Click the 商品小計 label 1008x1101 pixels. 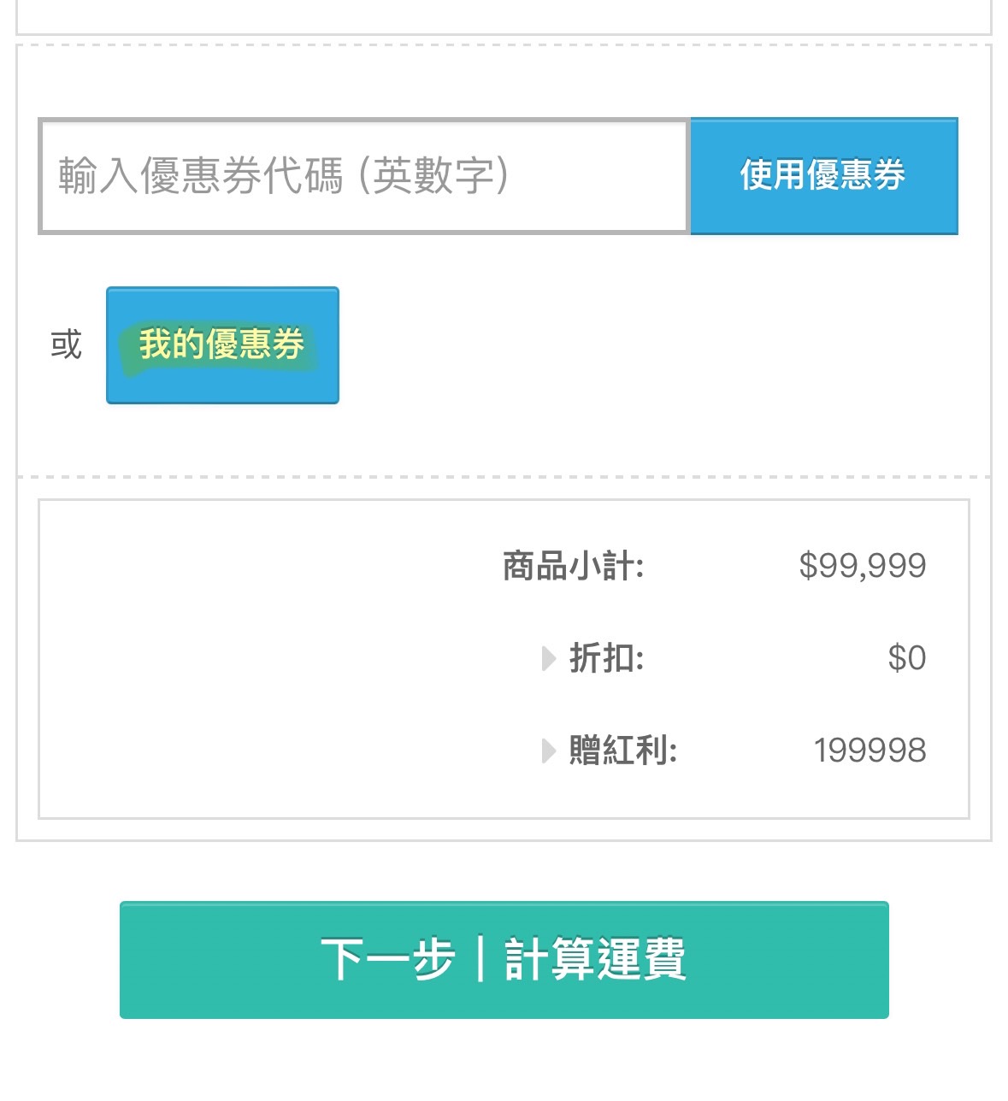click(x=573, y=566)
